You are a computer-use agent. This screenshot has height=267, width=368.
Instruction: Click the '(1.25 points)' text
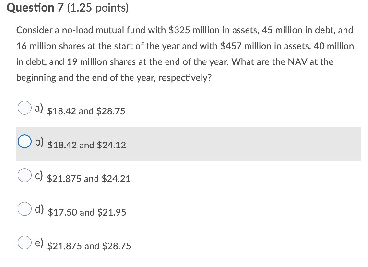[x=98, y=8]
